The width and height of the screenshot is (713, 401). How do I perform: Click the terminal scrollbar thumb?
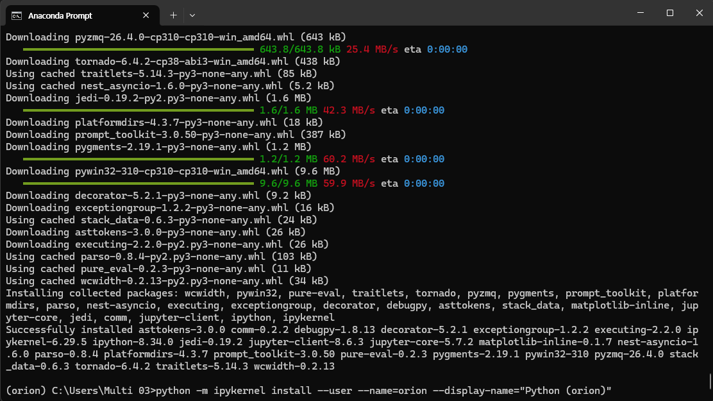(710, 381)
